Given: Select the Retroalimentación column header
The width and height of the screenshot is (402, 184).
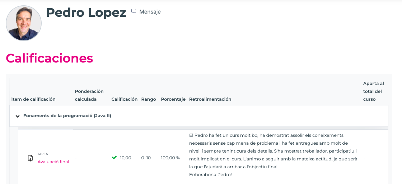Looking at the screenshot, I should click(210, 99).
